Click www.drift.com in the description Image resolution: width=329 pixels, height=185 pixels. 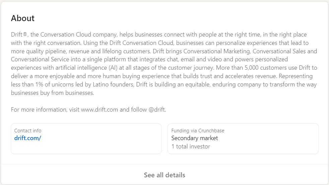100,110
